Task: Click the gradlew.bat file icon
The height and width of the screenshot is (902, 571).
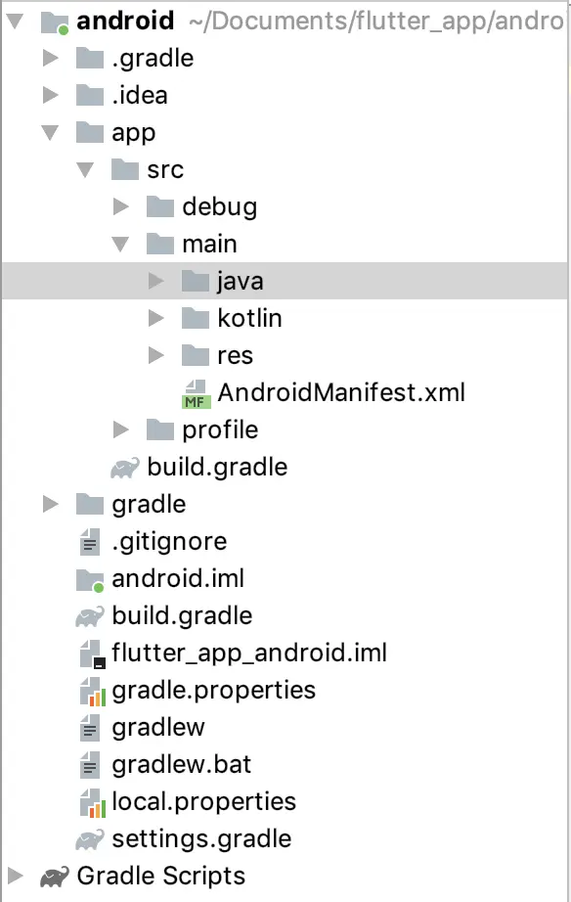Action: click(92, 764)
